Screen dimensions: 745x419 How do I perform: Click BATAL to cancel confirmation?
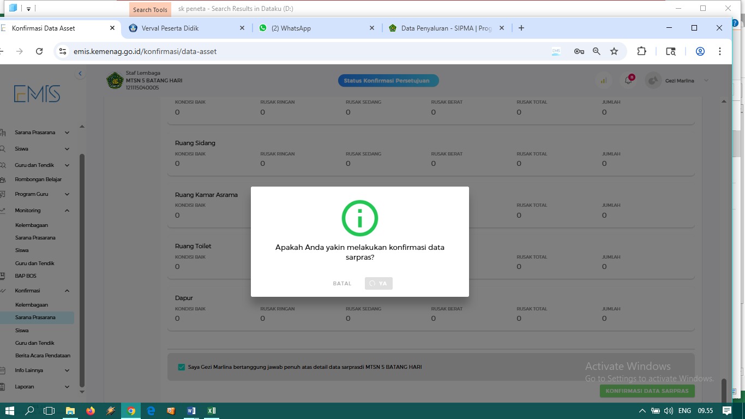point(342,284)
